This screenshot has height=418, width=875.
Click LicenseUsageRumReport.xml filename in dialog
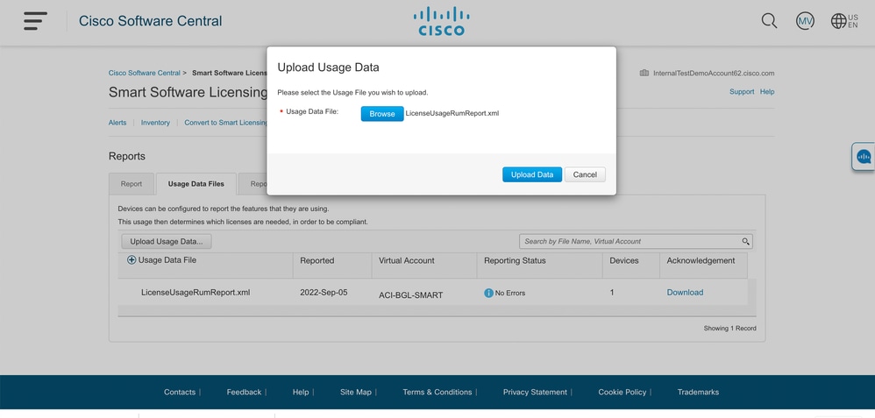(452, 113)
